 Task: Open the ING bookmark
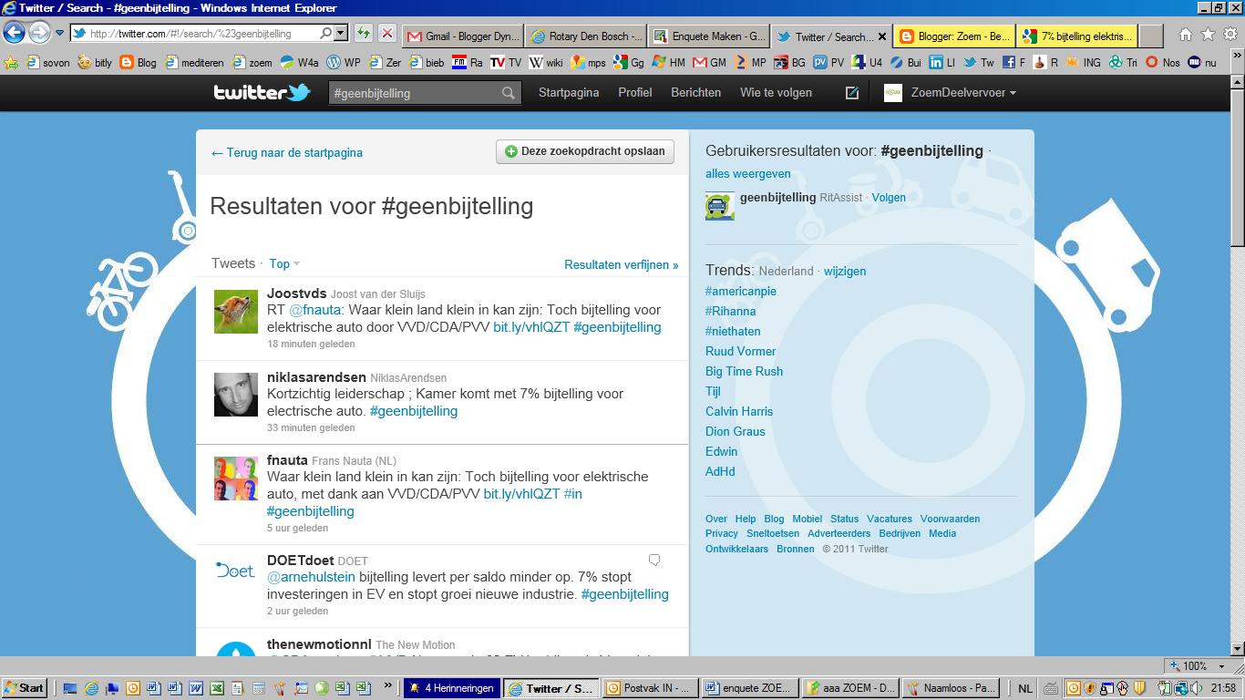1082,63
